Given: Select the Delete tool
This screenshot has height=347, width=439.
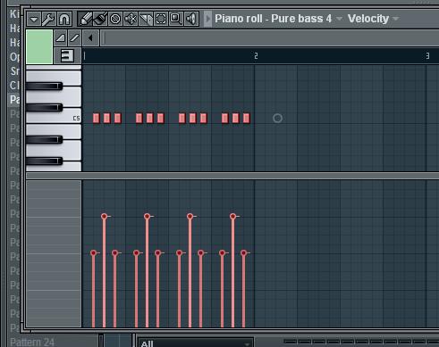Looking at the screenshot, I should click(x=115, y=20).
